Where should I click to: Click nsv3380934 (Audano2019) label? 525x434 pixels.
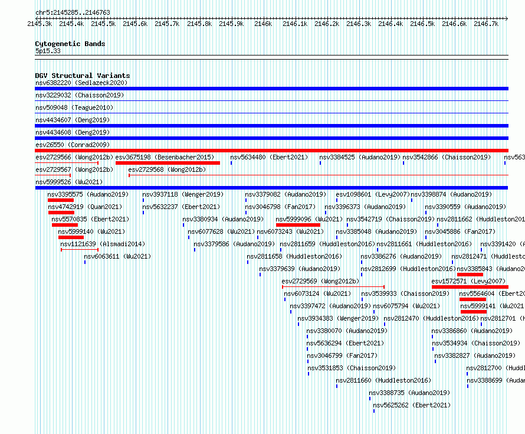(223, 219)
